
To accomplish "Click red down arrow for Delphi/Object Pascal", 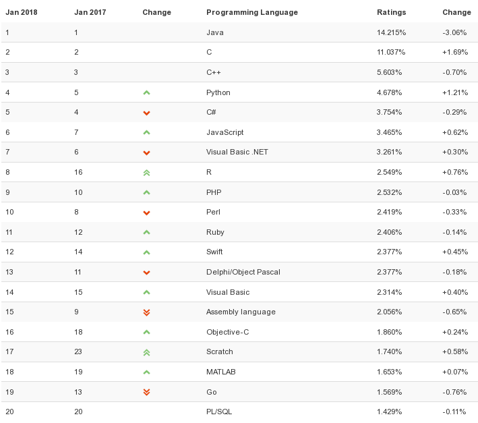I will coord(146,273).
